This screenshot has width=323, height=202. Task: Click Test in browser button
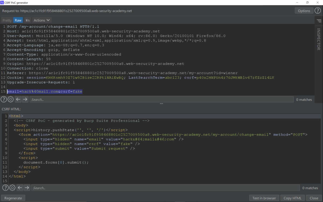coord(264,198)
